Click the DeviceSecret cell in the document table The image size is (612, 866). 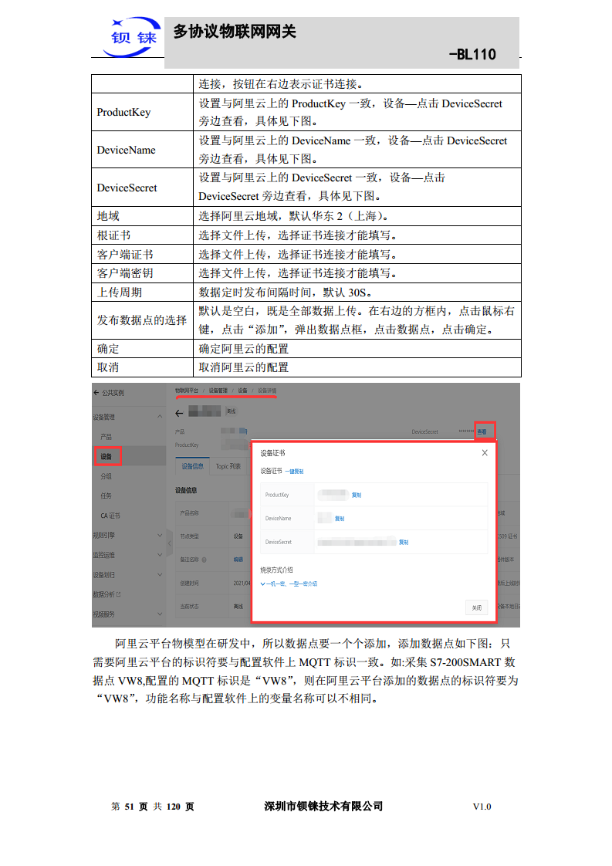click(x=142, y=188)
